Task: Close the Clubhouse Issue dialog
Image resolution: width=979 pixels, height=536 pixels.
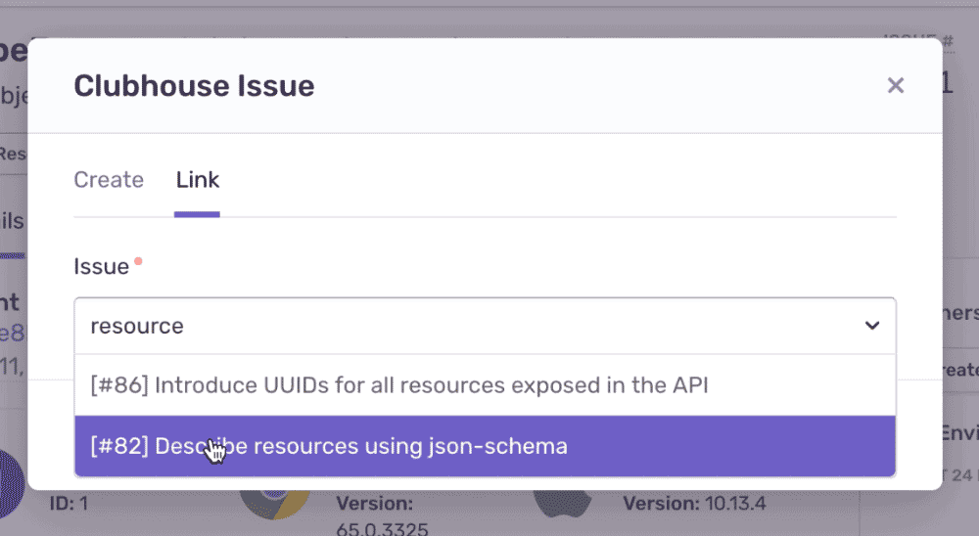Action: click(x=895, y=86)
